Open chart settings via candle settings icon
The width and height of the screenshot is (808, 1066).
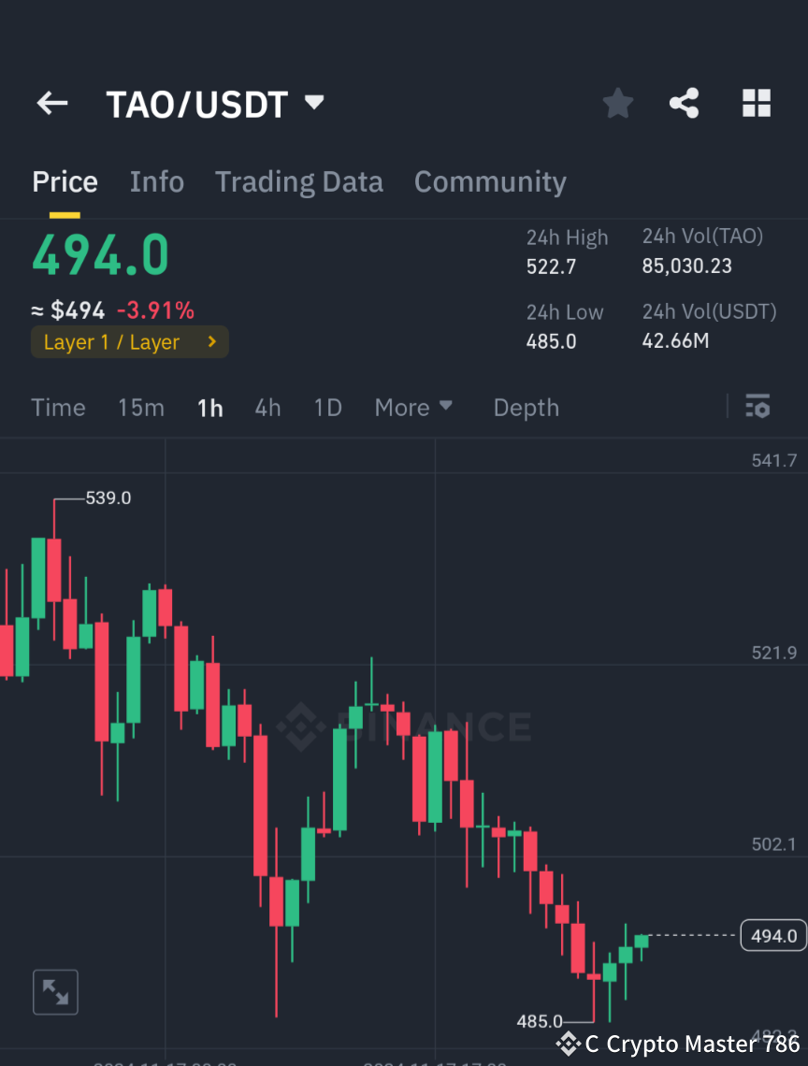[x=757, y=407]
